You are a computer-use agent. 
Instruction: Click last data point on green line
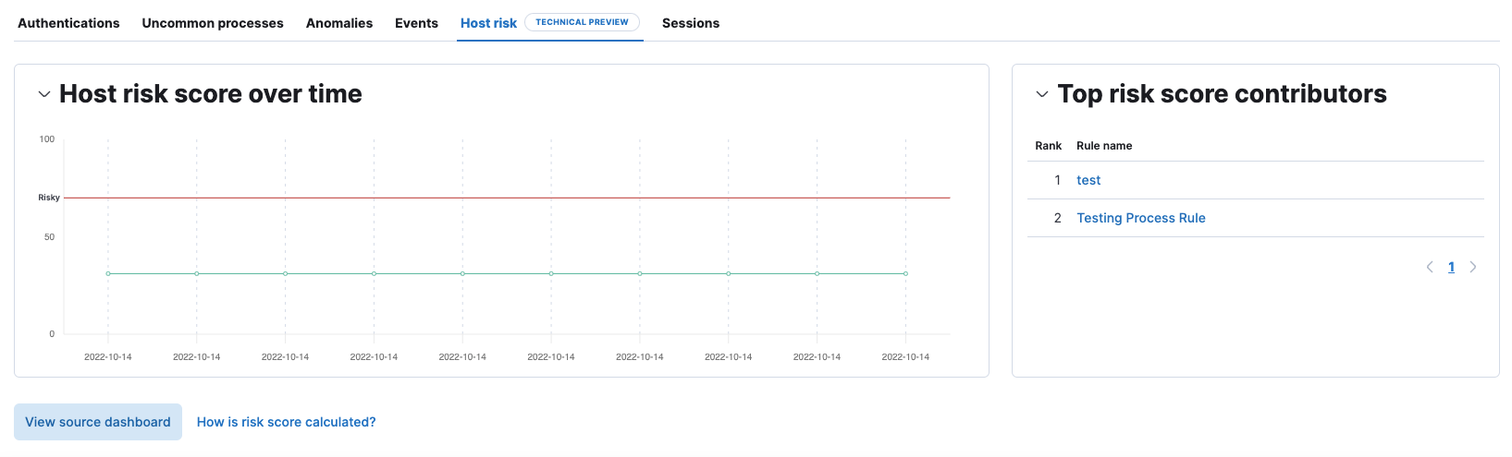click(x=905, y=273)
